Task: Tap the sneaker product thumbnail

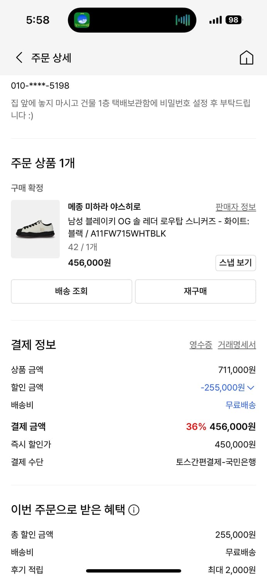Action: click(35, 229)
